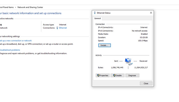The image size is (179, 102).
Task: Click Network and Sharing Center breadcrumb
Action: (30, 7)
